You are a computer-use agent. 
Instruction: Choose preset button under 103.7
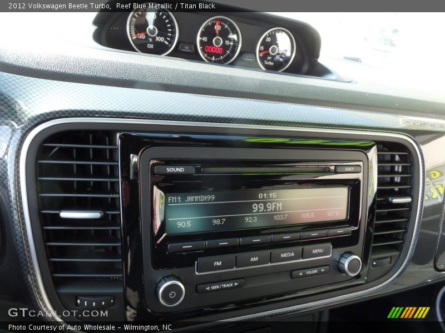[285, 237]
